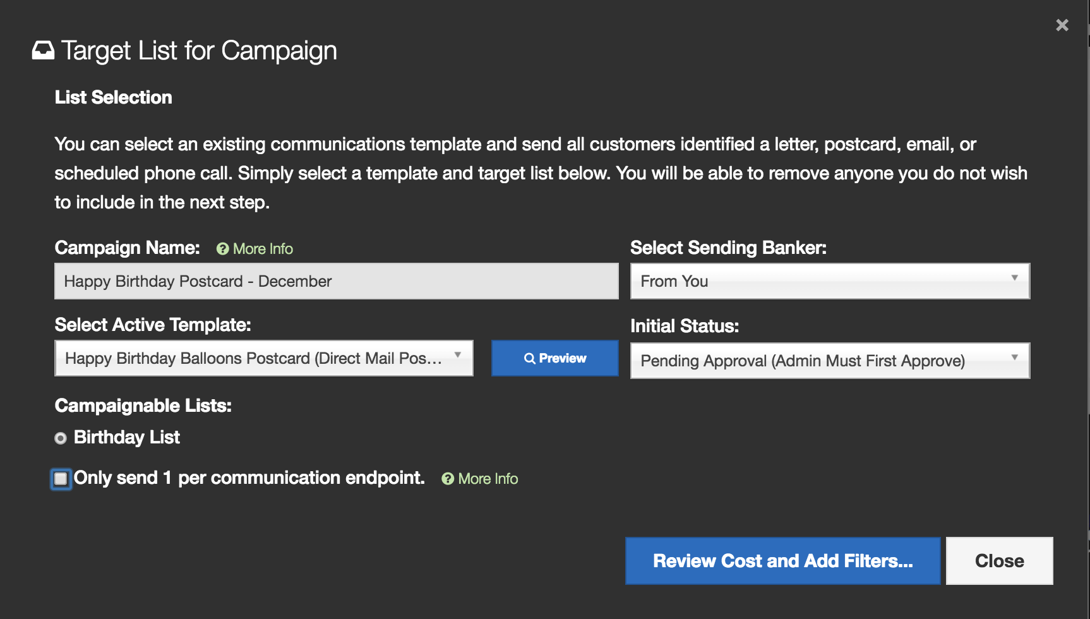Viewport: 1090px width, 619px height.
Task: Click the Birthday List label text
Action: tap(127, 437)
